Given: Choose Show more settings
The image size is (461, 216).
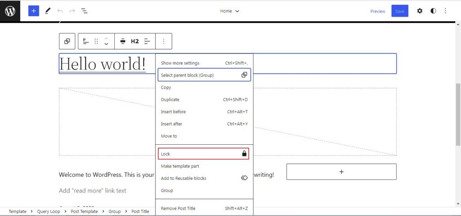Looking at the screenshot, I should (204, 63).
